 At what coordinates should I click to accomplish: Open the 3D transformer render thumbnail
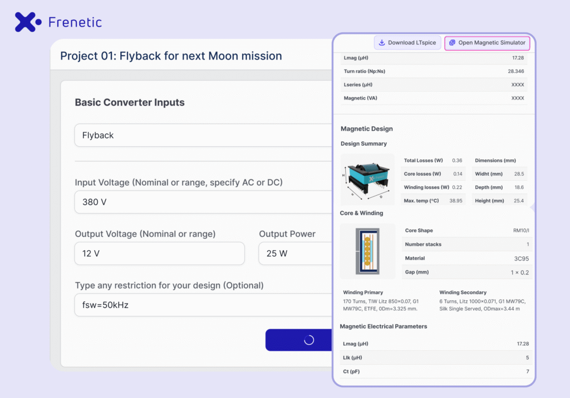click(367, 181)
